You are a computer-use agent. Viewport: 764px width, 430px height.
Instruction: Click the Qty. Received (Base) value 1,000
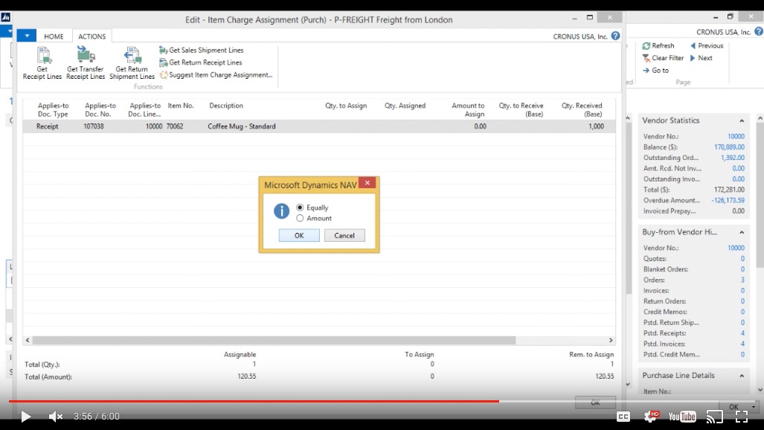coord(596,126)
